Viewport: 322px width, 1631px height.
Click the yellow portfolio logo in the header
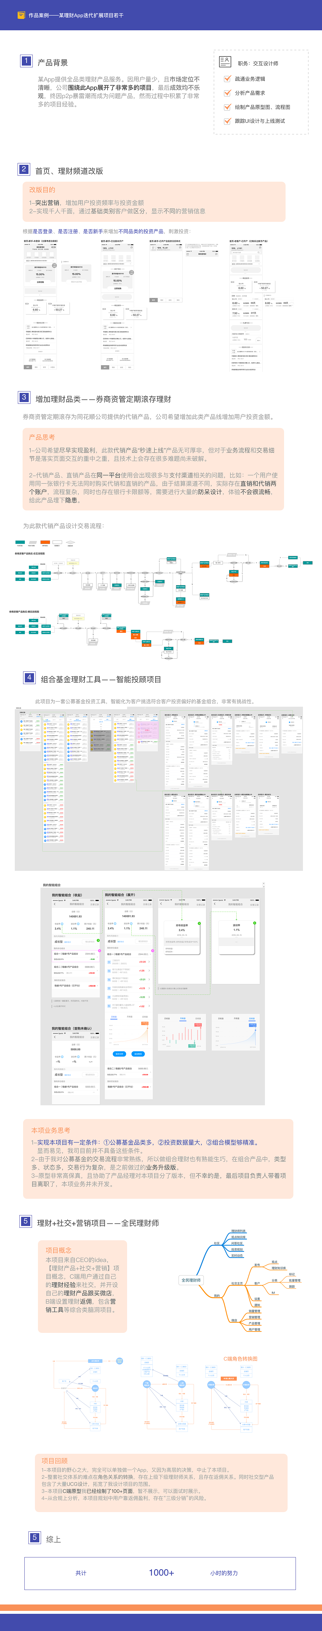[21, 15]
